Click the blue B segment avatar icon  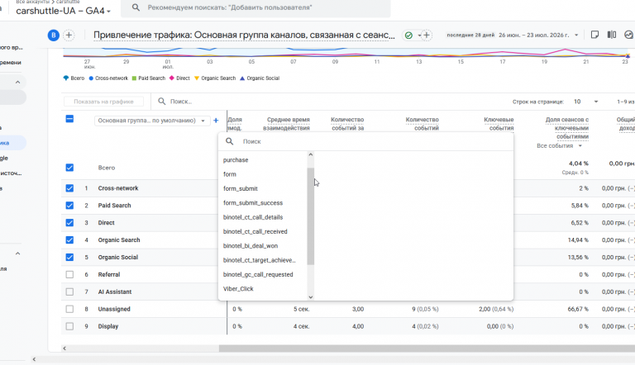click(54, 36)
